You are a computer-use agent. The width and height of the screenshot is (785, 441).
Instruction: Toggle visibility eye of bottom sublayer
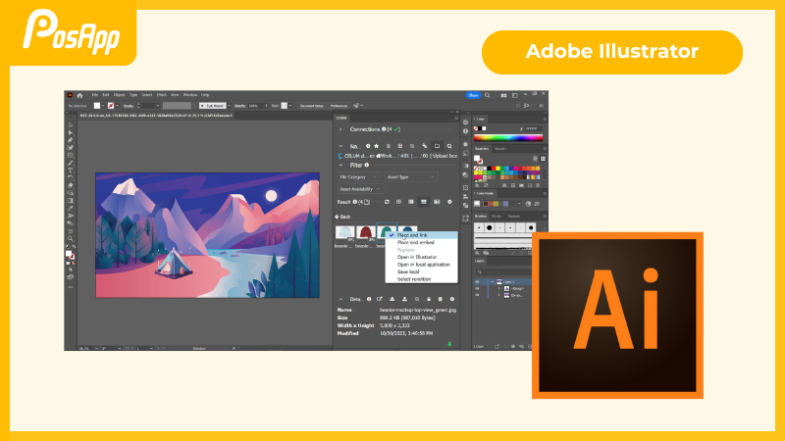(477, 295)
